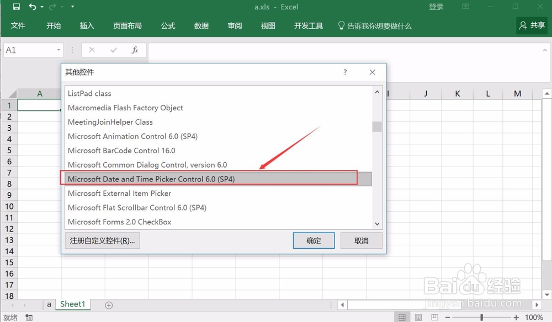Expand the Name Box dropdown arrow
The height and width of the screenshot is (322, 552).
pyautogui.click(x=59, y=50)
